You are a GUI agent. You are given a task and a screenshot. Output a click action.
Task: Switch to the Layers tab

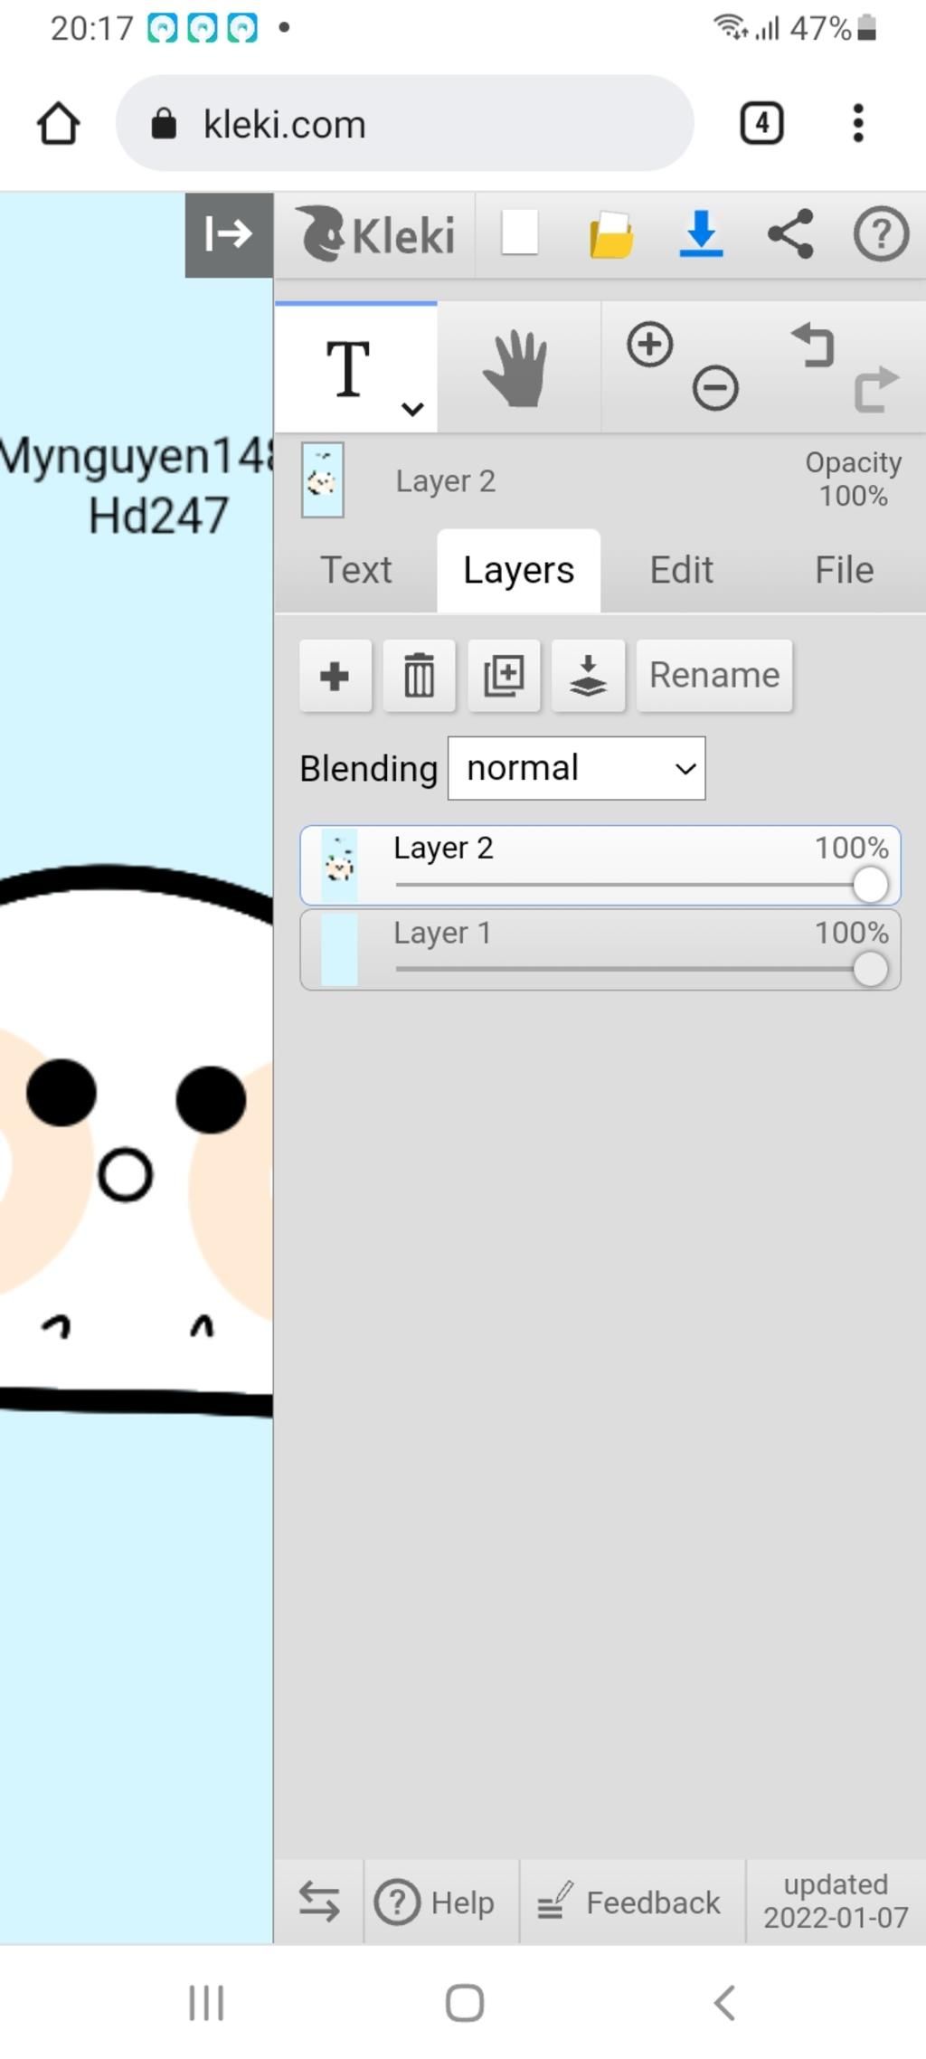tap(518, 570)
